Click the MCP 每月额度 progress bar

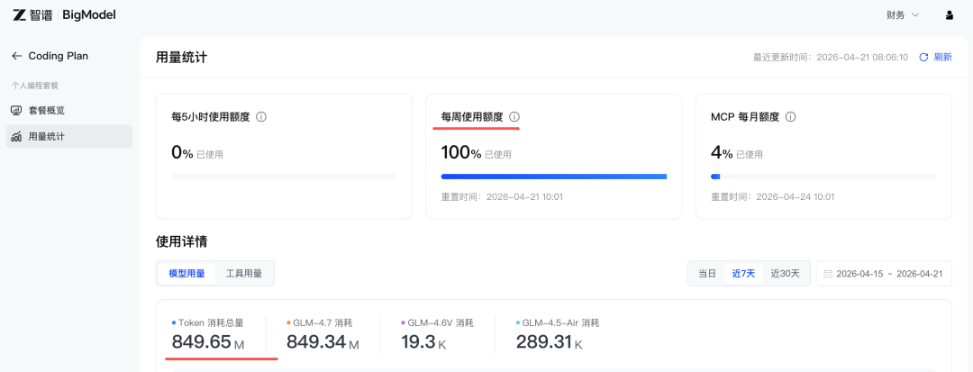tap(823, 177)
